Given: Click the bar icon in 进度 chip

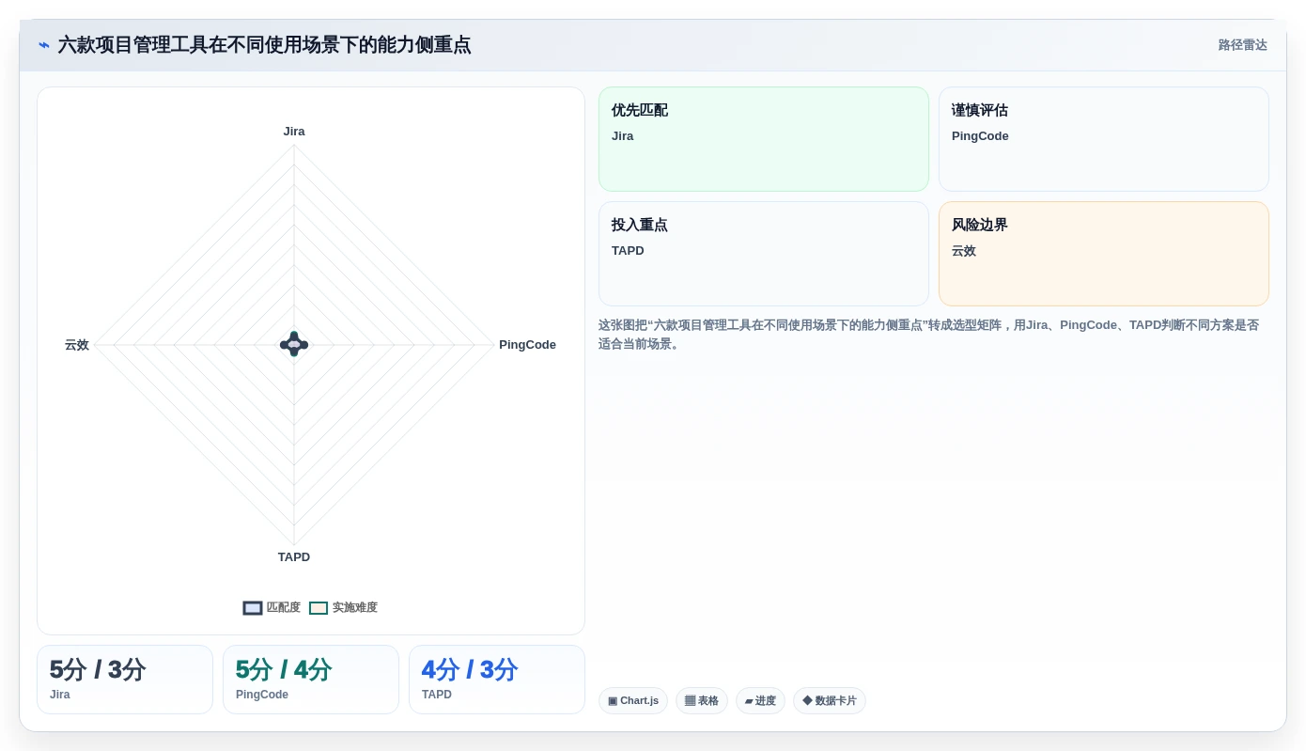Looking at the screenshot, I should 749,701.
